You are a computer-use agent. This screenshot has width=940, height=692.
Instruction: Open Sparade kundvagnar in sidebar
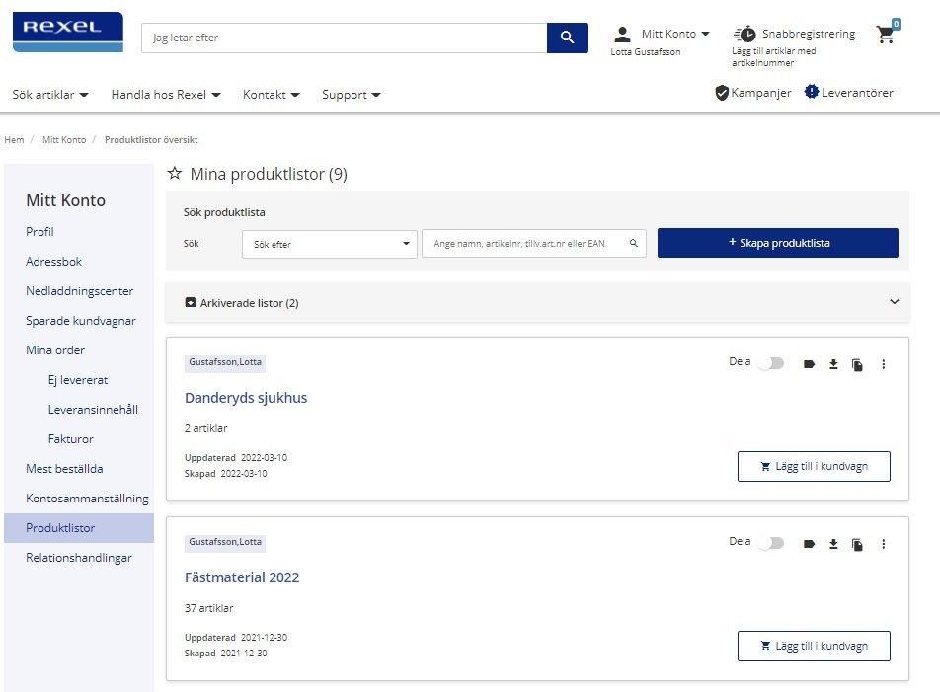[x=81, y=321]
